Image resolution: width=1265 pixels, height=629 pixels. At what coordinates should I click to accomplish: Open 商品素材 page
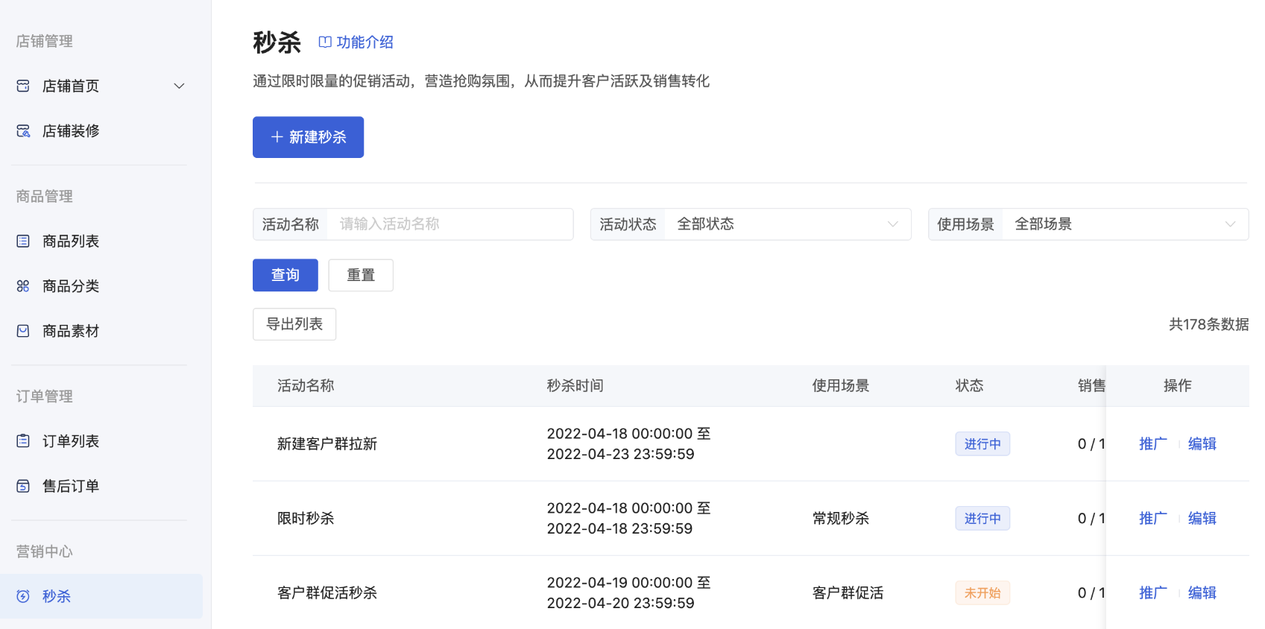point(71,331)
